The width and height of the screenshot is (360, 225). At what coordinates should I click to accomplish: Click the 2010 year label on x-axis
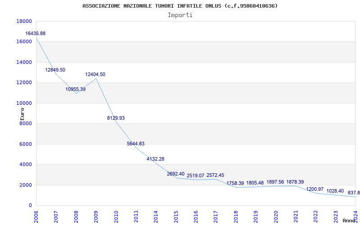click(x=116, y=216)
